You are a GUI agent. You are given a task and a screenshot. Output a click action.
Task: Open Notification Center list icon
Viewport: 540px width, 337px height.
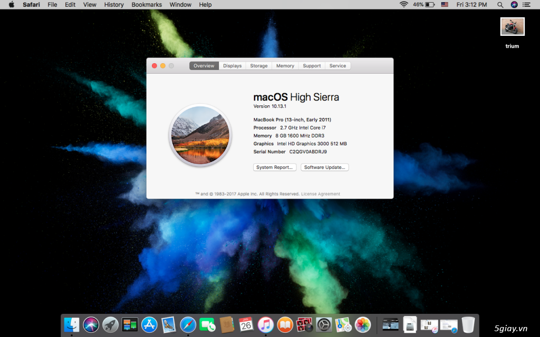click(x=527, y=4)
